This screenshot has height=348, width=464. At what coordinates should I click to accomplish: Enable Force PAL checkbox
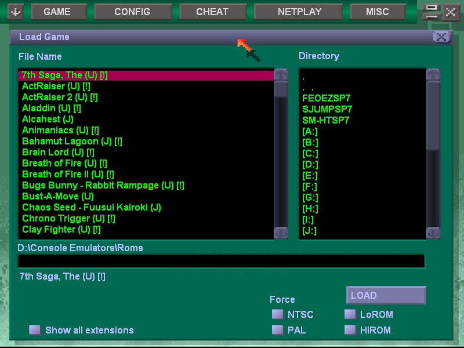click(x=278, y=329)
